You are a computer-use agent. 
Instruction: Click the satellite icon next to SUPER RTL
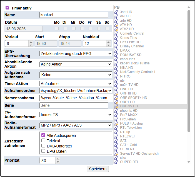point(116,162)
